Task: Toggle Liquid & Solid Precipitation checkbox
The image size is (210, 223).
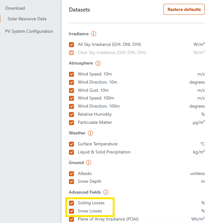Action: [x=72, y=152]
